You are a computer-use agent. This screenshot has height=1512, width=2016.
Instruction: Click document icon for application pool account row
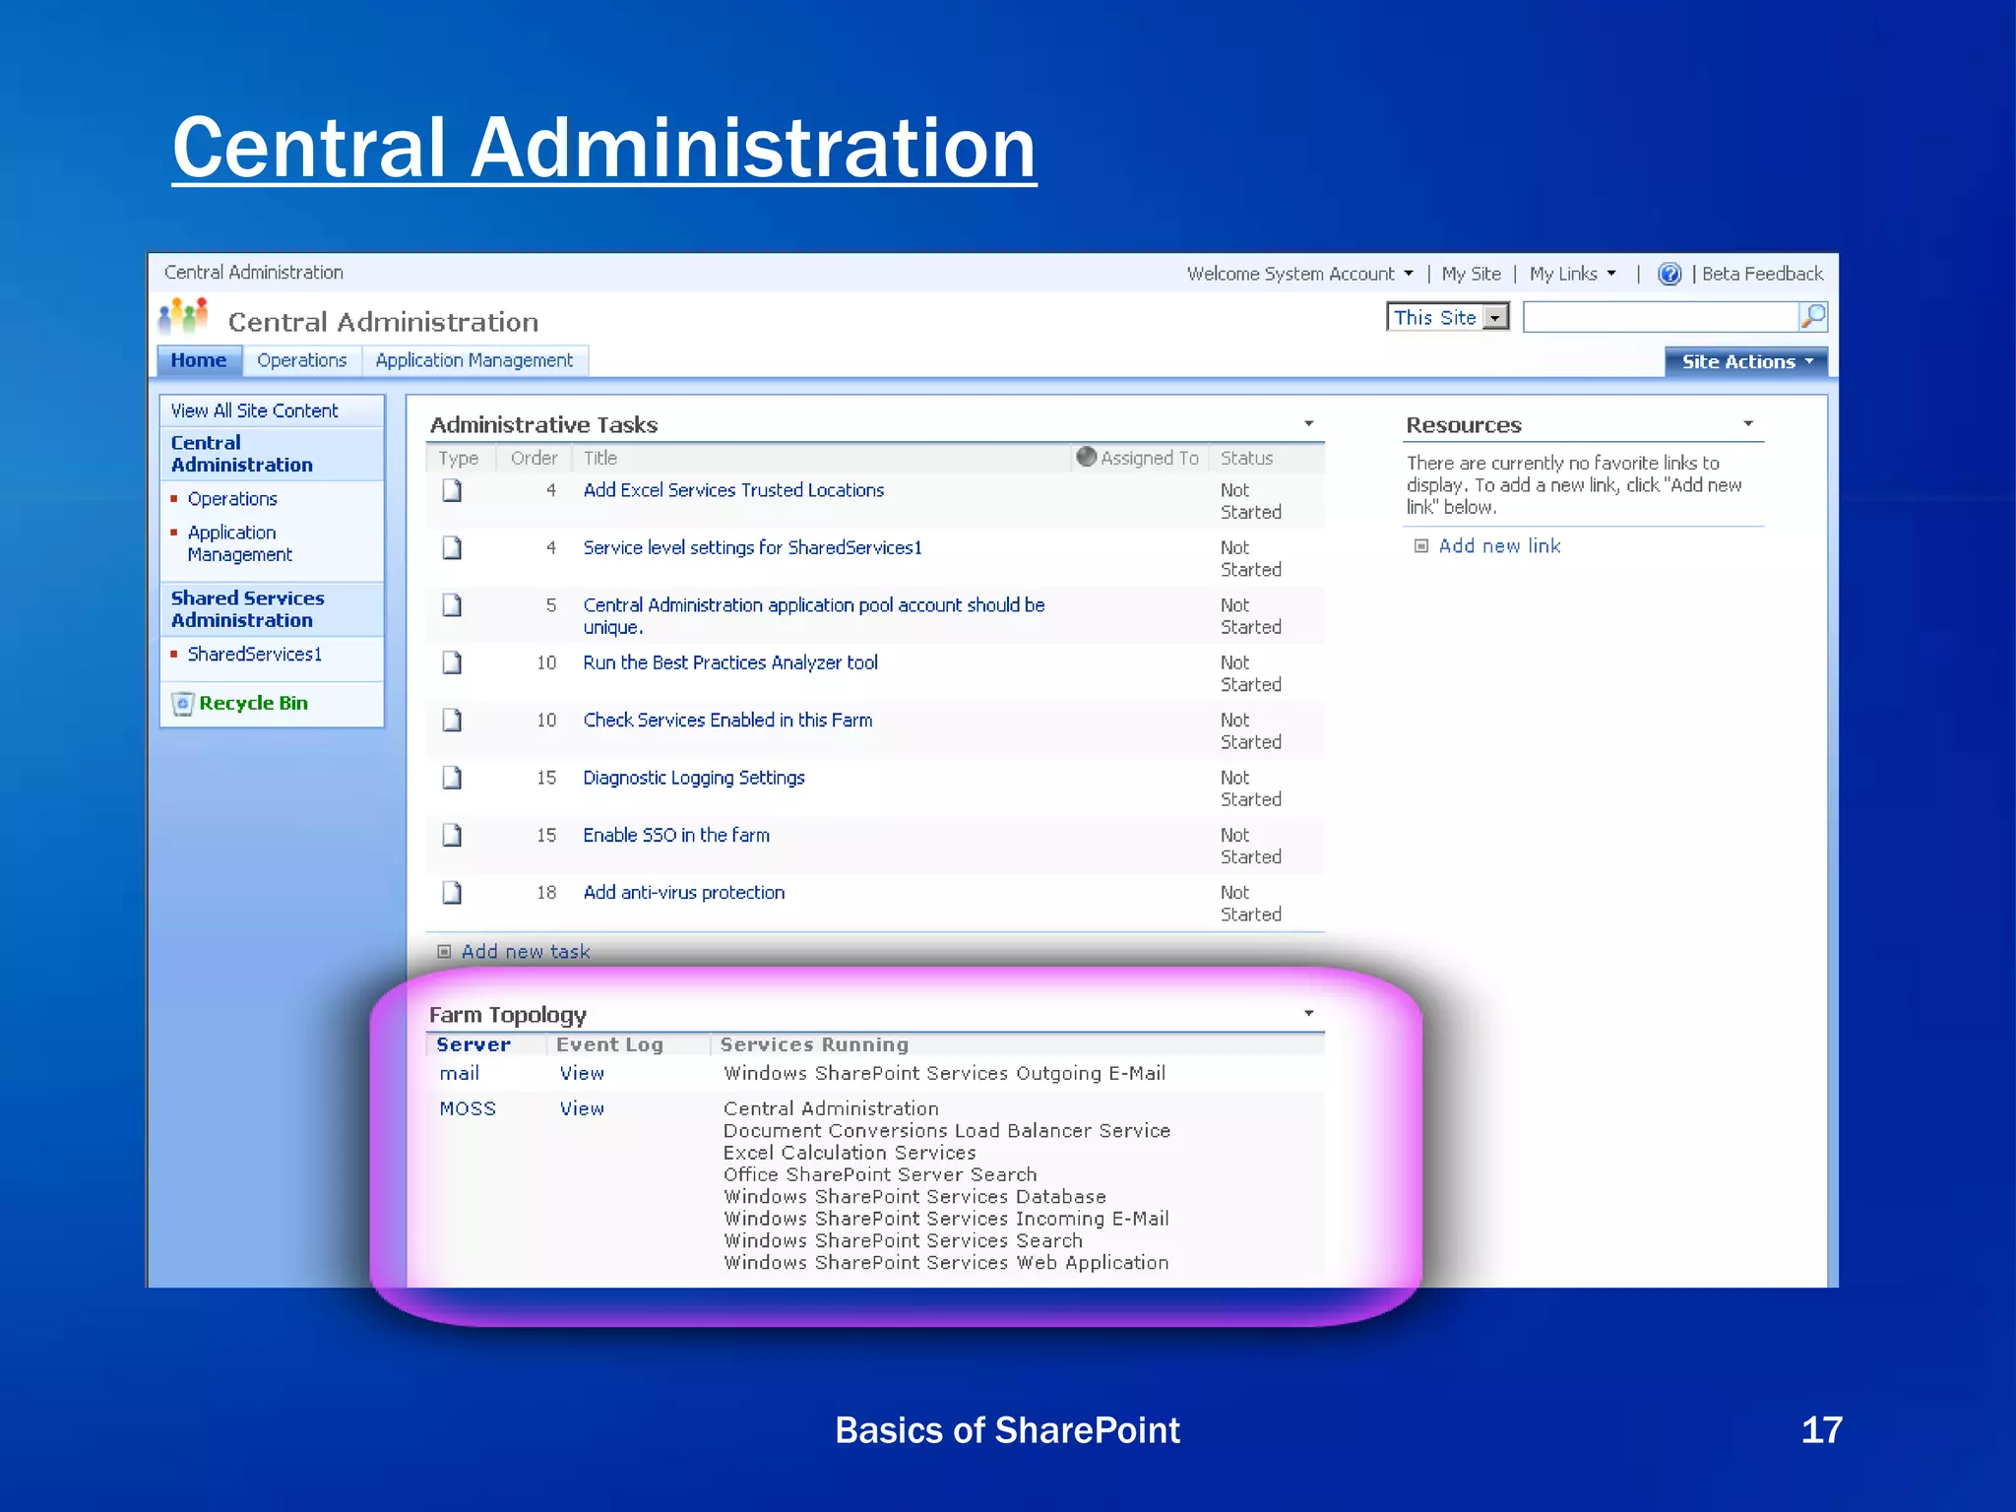(x=452, y=605)
